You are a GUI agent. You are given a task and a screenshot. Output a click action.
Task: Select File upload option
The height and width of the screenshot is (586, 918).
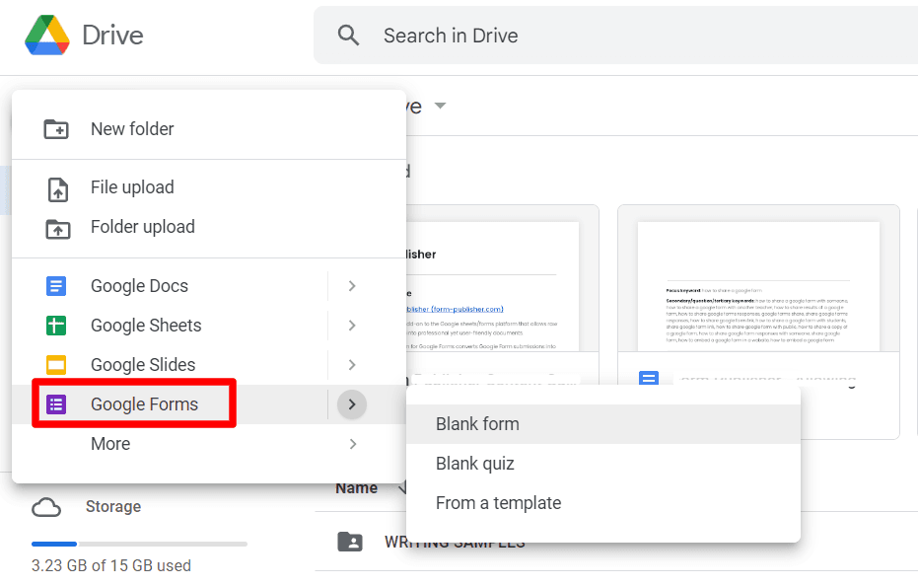coord(209,187)
